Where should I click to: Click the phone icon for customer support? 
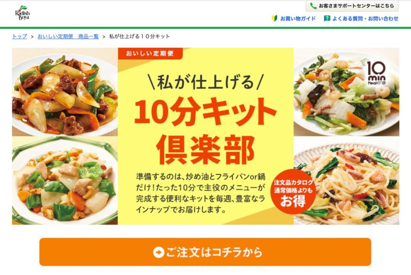(x=313, y=6)
